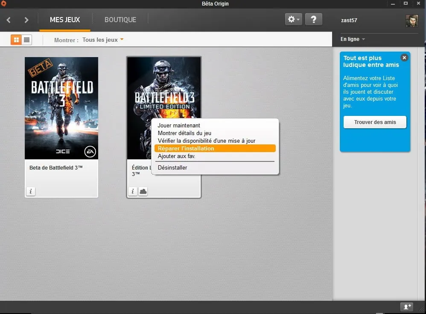Click info icon on Limited Edition tile

(x=133, y=191)
